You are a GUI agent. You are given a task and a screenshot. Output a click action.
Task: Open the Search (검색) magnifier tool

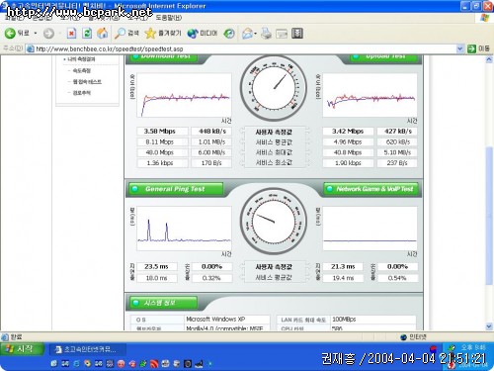126,33
